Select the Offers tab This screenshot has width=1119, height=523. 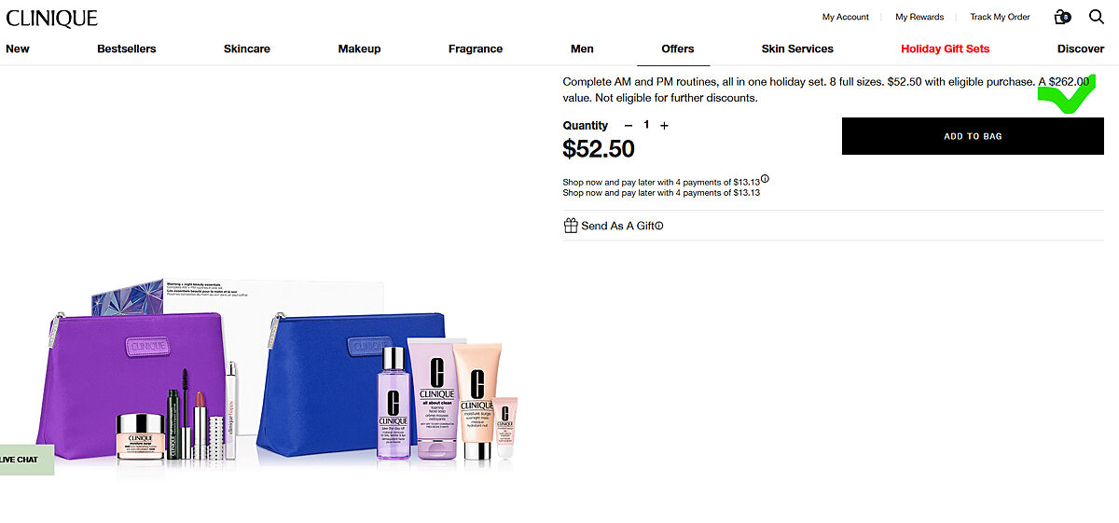coord(678,48)
